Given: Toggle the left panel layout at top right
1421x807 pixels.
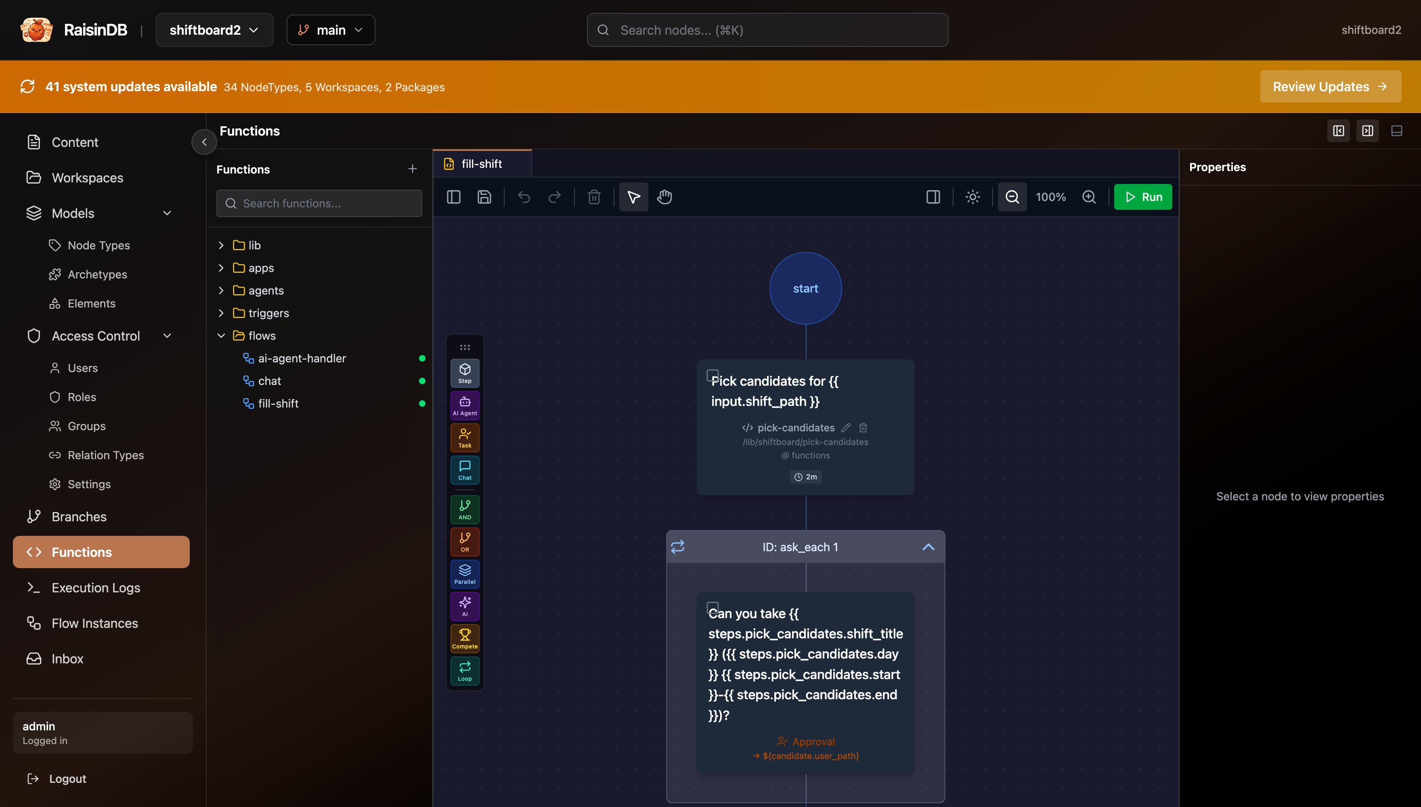Looking at the screenshot, I should [x=1338, y=131].
